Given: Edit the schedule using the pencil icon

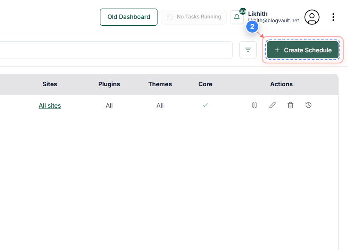Looking at the screenshot, I should tap(272, 105).
